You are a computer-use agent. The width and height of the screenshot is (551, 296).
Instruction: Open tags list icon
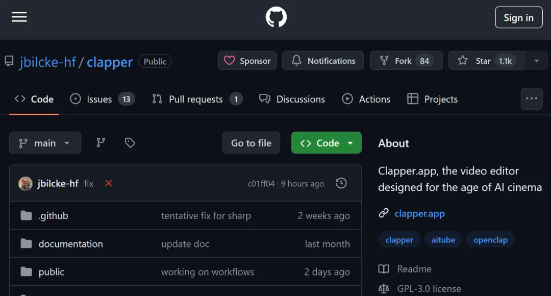point(130,143)
